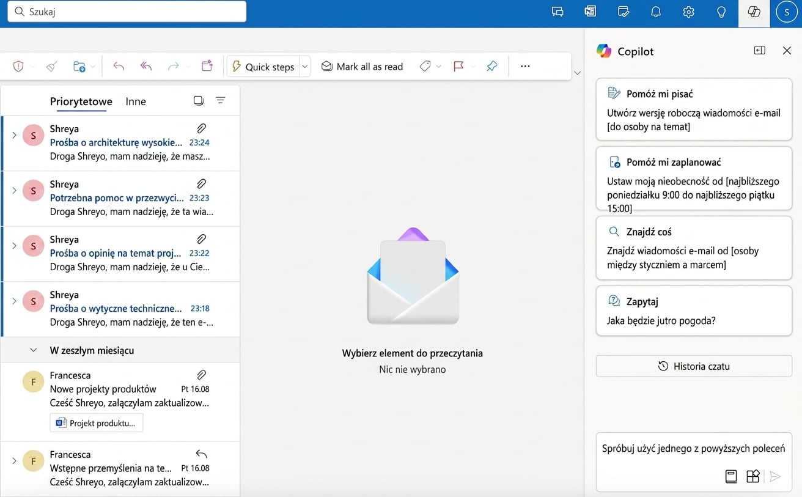
Task: Pop out the Copilot pane icon
Action: (760, 51)
